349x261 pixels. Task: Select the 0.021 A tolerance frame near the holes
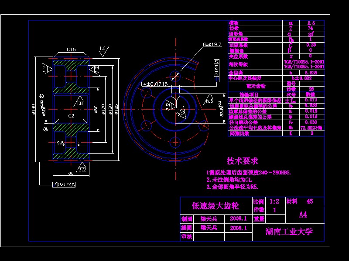tap(216, 70)
